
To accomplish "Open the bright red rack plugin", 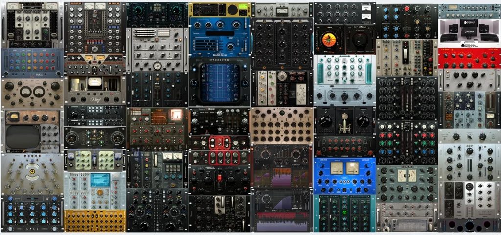I will click(x=469, y=58).
